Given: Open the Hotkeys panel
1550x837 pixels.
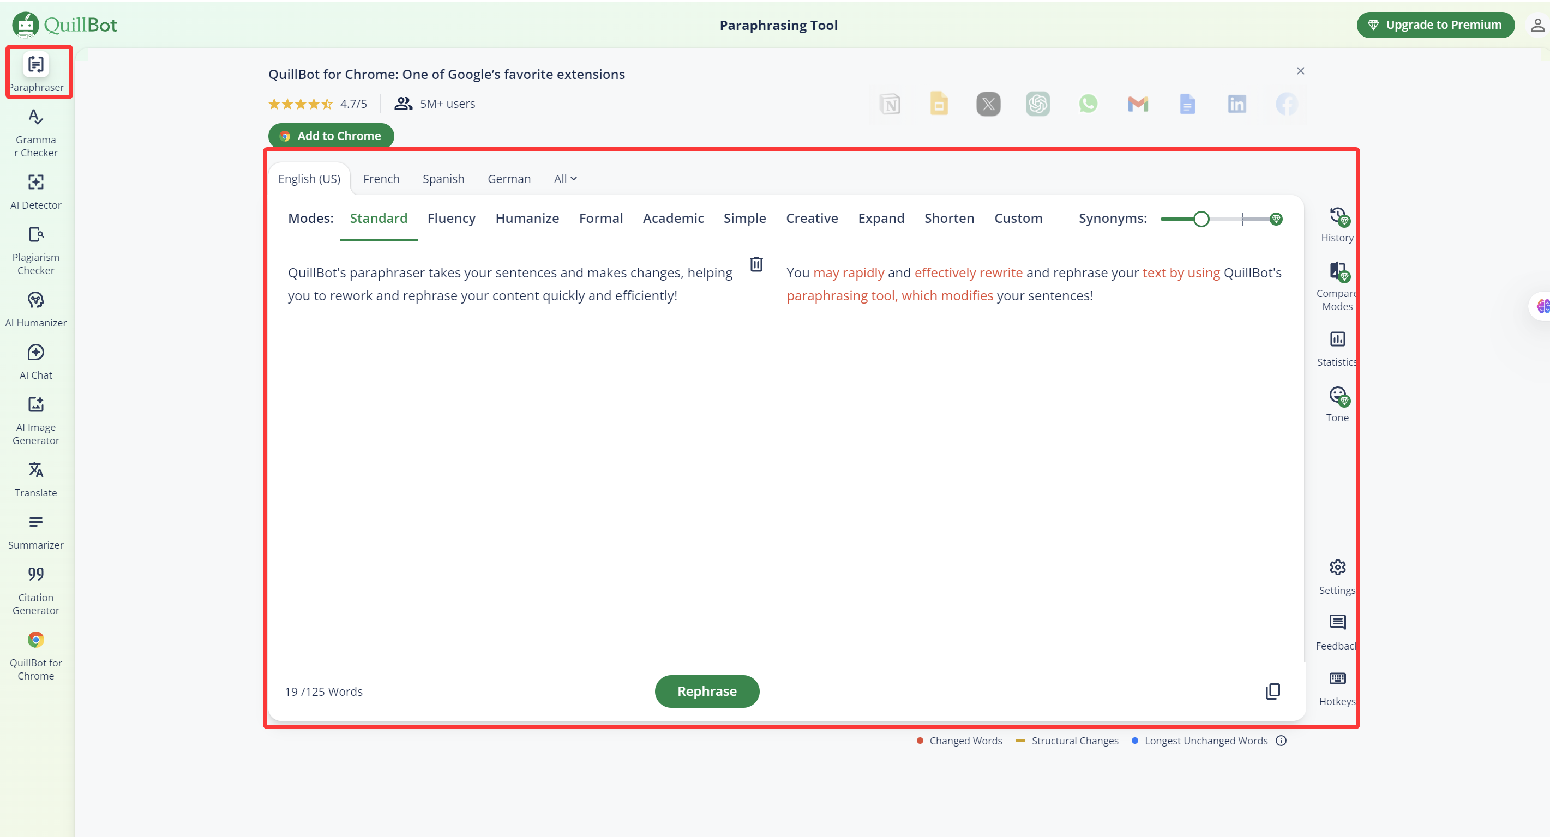Looking at the screenshot, I should coord(1337,688).
